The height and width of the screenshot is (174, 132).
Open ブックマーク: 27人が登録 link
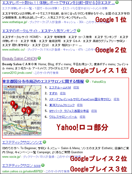pos(45,22)
